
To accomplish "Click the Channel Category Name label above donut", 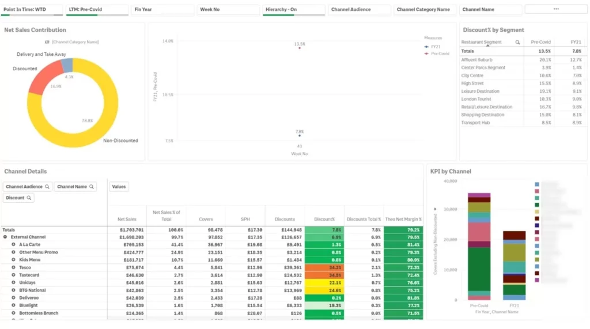I will 75,42.
